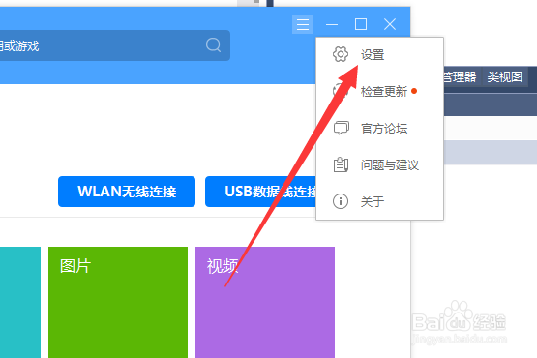Viewport: 537px width, 358px height.
Task: Click the feedback notepad icon
Action: click(341, 164)
